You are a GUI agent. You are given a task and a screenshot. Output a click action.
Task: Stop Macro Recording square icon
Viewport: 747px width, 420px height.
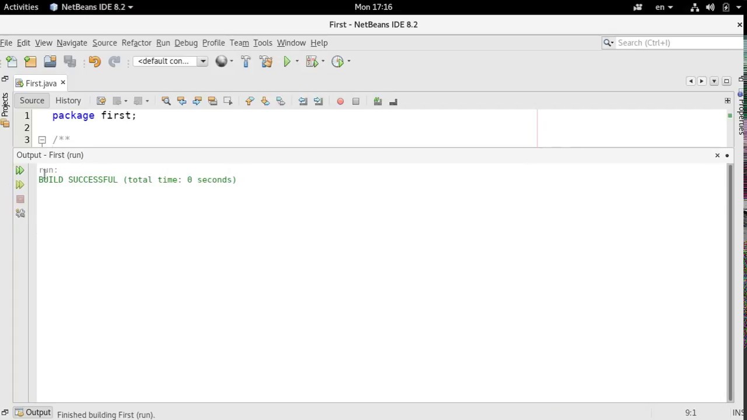[355, 101]
